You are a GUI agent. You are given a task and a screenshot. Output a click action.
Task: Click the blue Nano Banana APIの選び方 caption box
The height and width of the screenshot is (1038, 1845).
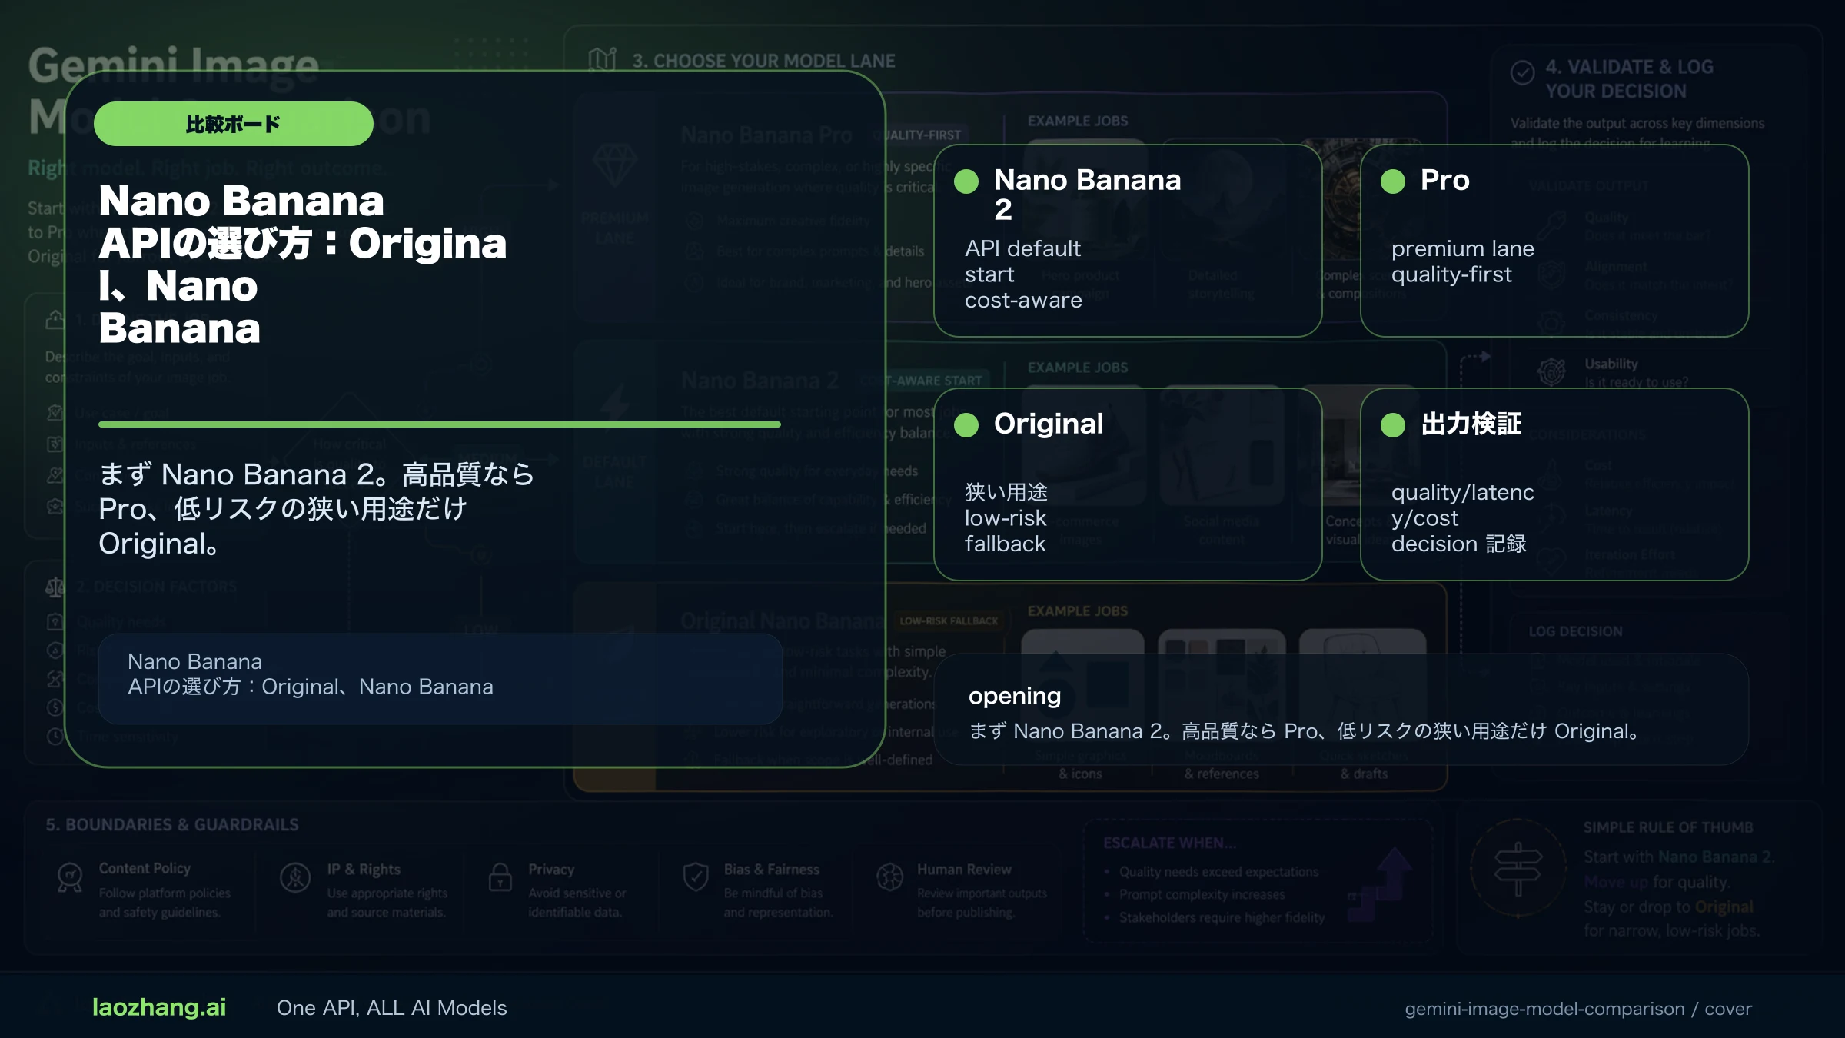point(440,678)
